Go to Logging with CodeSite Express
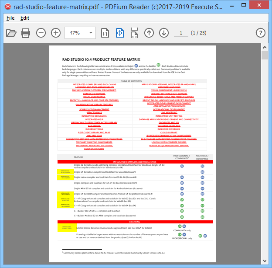Image resolution: width=272 pixels, height=268 pixels. (169, 143)
